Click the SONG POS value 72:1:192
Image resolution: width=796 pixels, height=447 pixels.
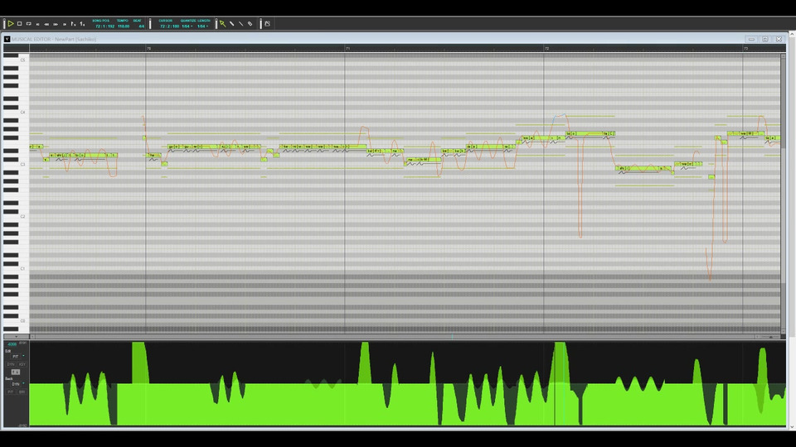tap(104, 26)
